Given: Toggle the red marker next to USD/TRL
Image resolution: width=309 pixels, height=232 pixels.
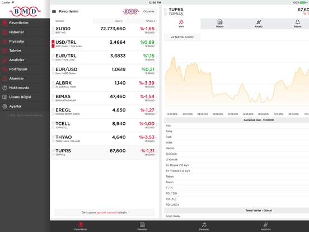Looking at the screenshot, I should click(x=53, y=44).
